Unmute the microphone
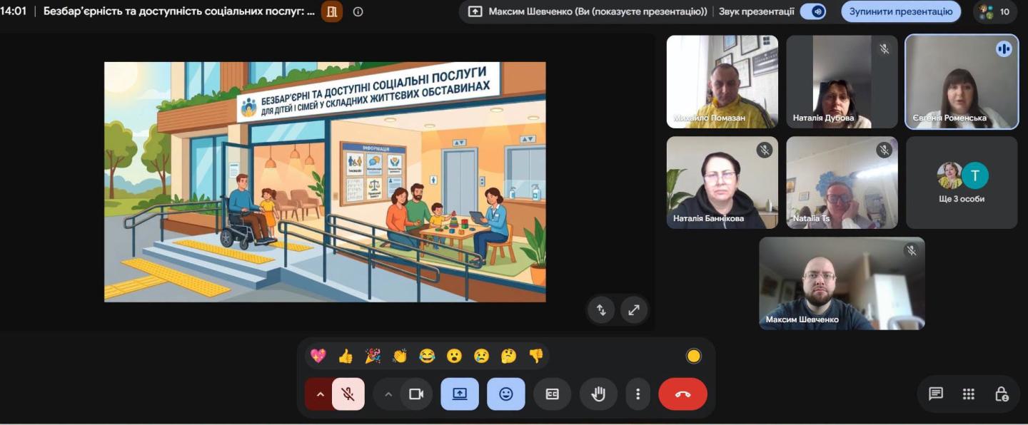Viewport: 1028px width, 425px height. 348,394
